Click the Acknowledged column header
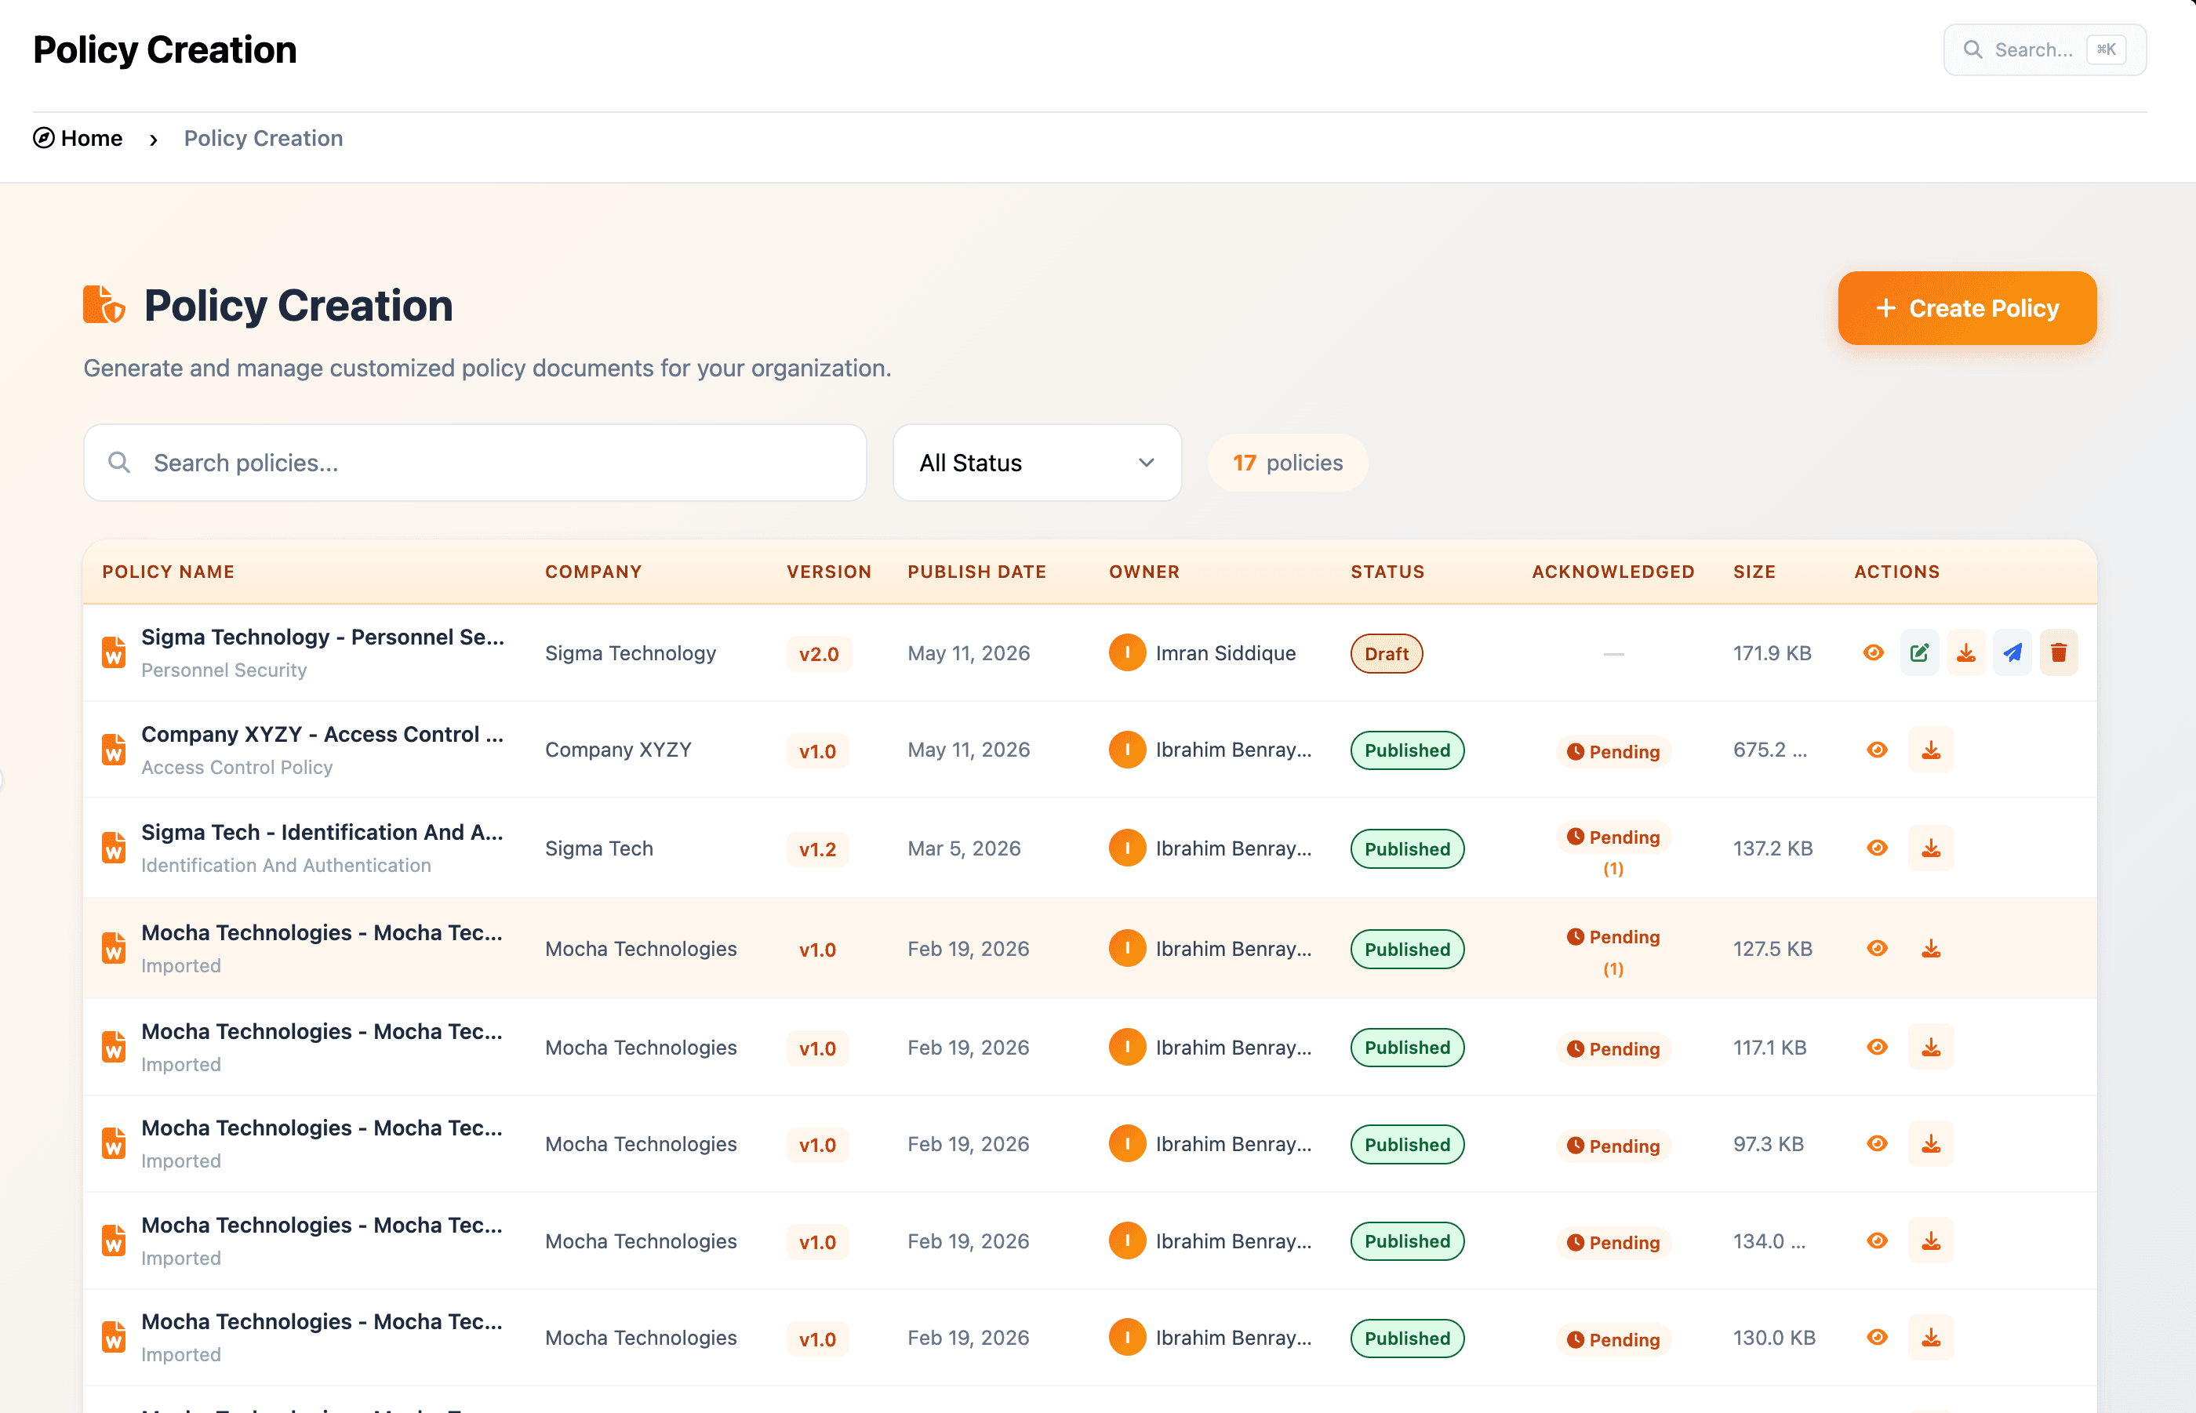Screen dimensions: 2196x1413 [1612, 572]
